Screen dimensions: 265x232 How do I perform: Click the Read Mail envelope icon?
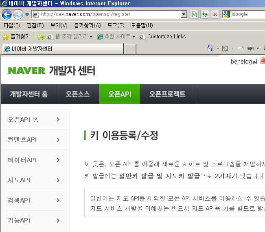[x=241, y=48]
